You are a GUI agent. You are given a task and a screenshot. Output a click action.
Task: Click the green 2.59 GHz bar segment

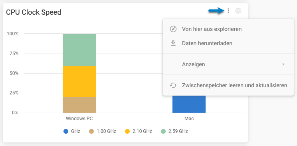pos(79,50)
